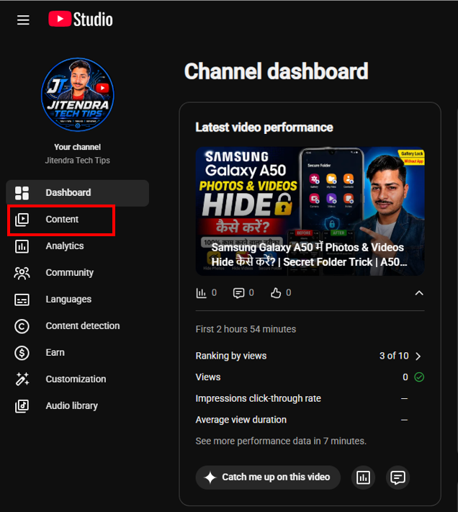Click the Community people icon
Image resolution: width=458 pixels, height=512 pixels.
pyautogui.click(x=22, y=273)
